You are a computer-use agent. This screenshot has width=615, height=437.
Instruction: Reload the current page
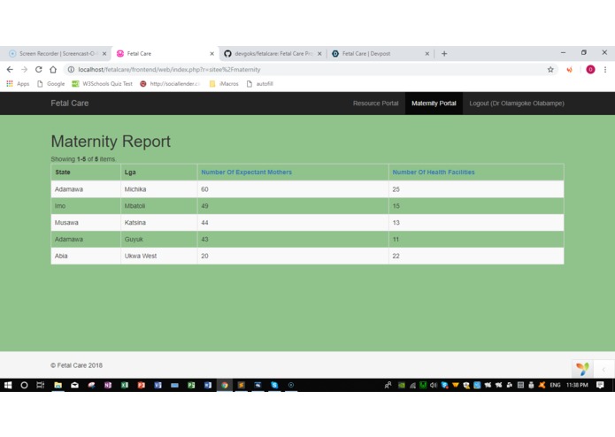click(x=38, y=69)
